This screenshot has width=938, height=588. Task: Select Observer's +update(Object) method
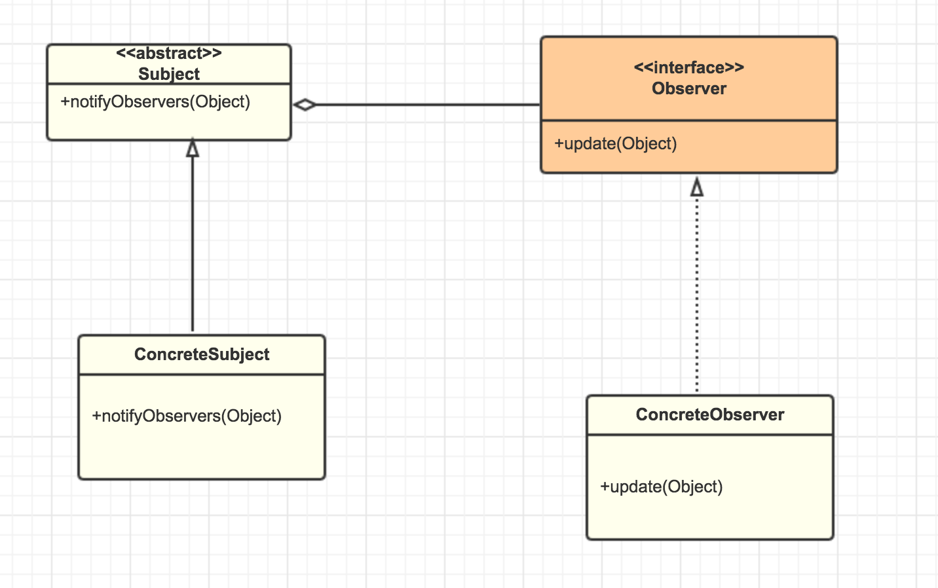[616, 144]
